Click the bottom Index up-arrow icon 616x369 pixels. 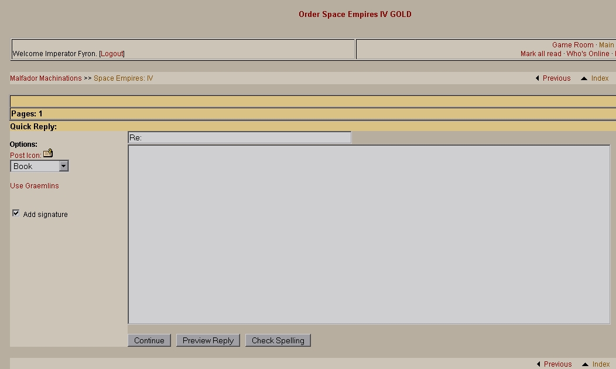[x=584, y=364]
